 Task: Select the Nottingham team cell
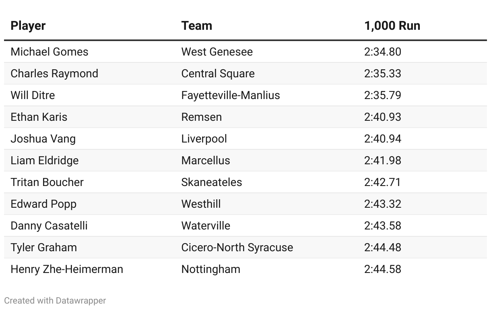210,269
